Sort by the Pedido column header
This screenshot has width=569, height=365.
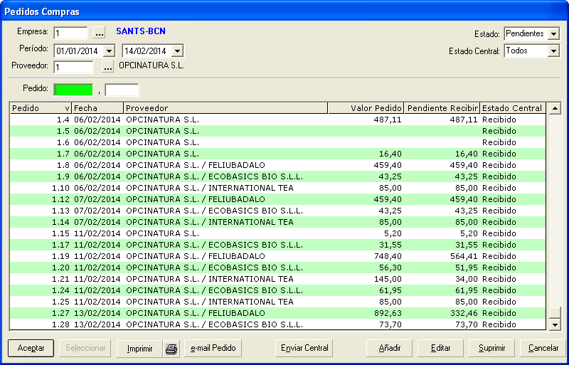tap(41, 108)
